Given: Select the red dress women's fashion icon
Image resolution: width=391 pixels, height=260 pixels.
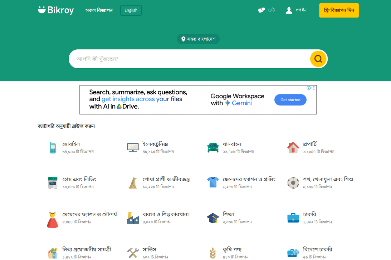Looking at the screenshot, I should pyautogui.click(x=53, y=220).
